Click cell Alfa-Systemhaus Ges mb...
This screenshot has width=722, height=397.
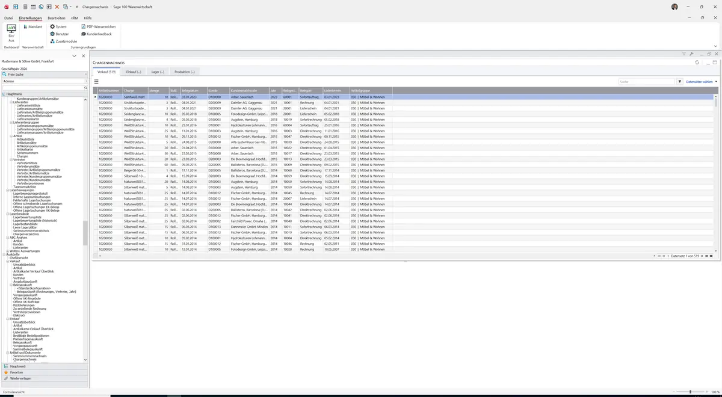(249, 142)
